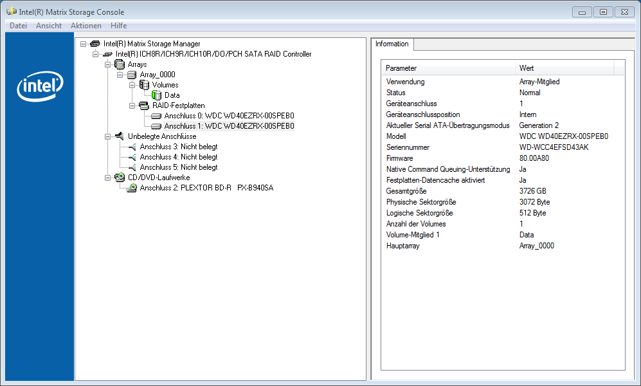
Task: Click the disk icon for Anschluss 1
Action: click(x=156, y=126)
